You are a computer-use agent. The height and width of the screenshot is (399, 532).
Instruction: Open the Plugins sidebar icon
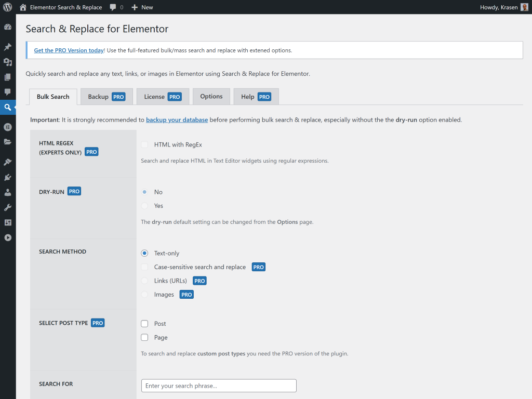8,177
